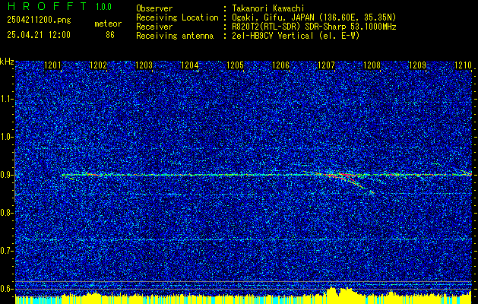Click the meteor count 86
This screenshot has width=478, height=304.
click(x=110, y=35)
